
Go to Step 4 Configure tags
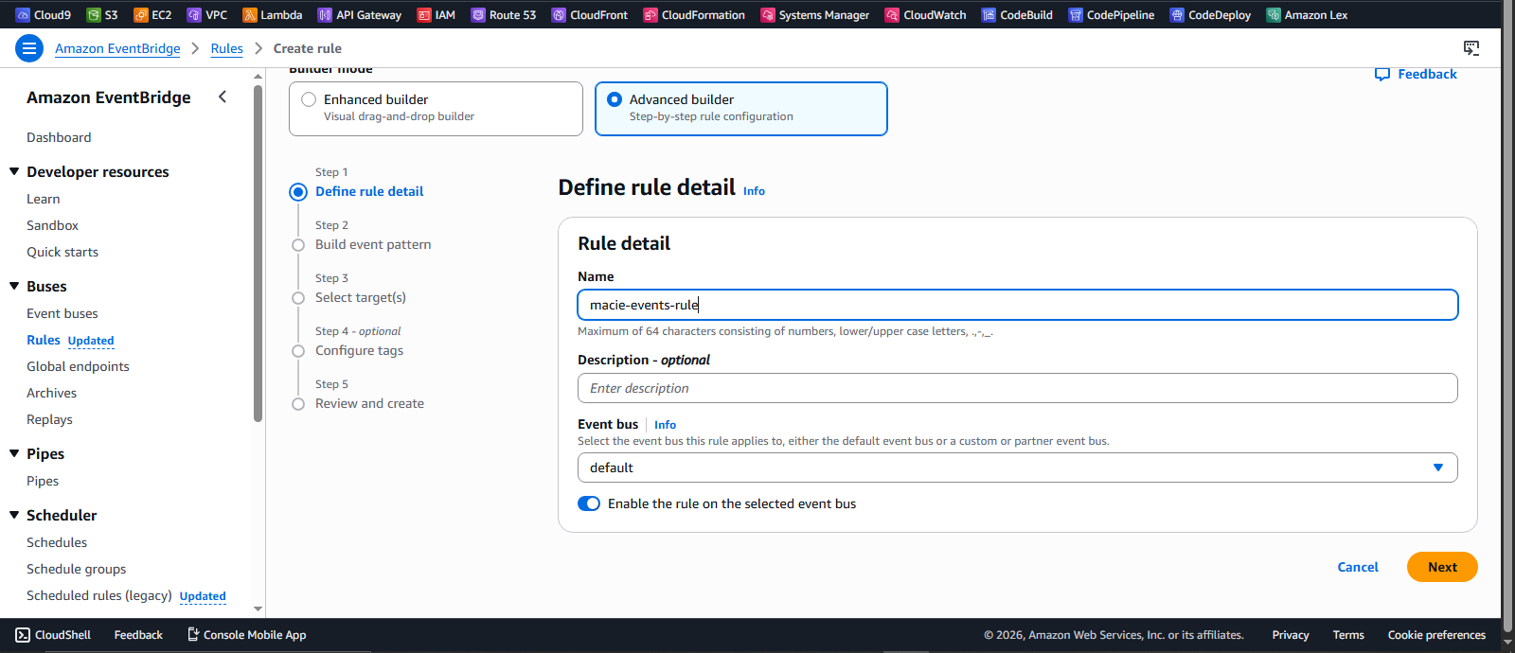pos(359,350)
